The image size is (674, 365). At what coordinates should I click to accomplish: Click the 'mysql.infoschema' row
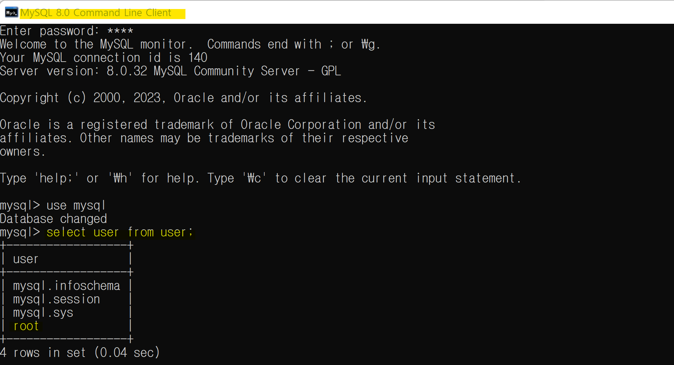67,286
